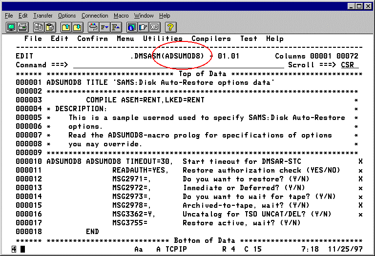
Task: Select Compilers in the host menu line
Action: pos(211,39)
